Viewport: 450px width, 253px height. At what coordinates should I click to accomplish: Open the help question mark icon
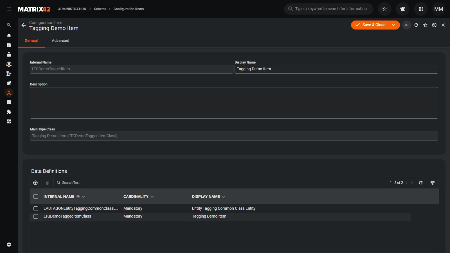[434, 25]
